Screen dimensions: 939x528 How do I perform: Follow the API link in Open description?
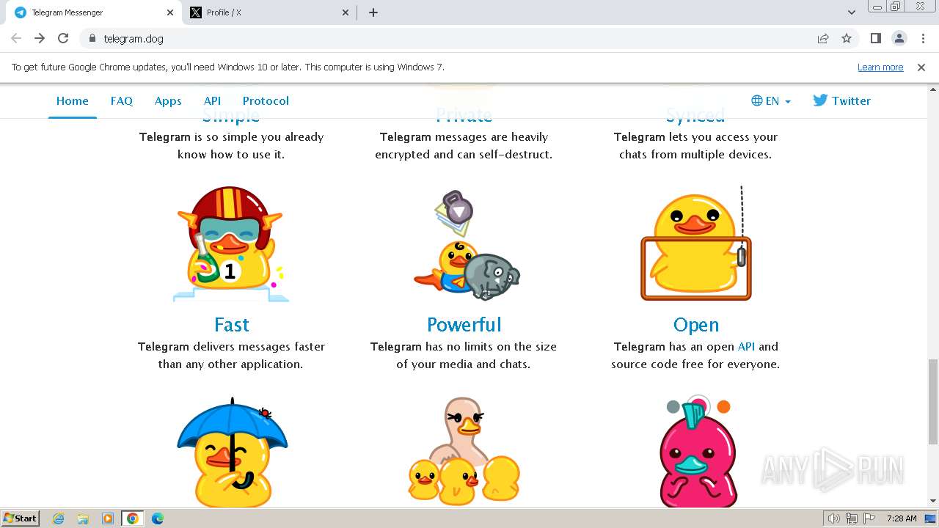pyautogui.click(x=746, y=346)
